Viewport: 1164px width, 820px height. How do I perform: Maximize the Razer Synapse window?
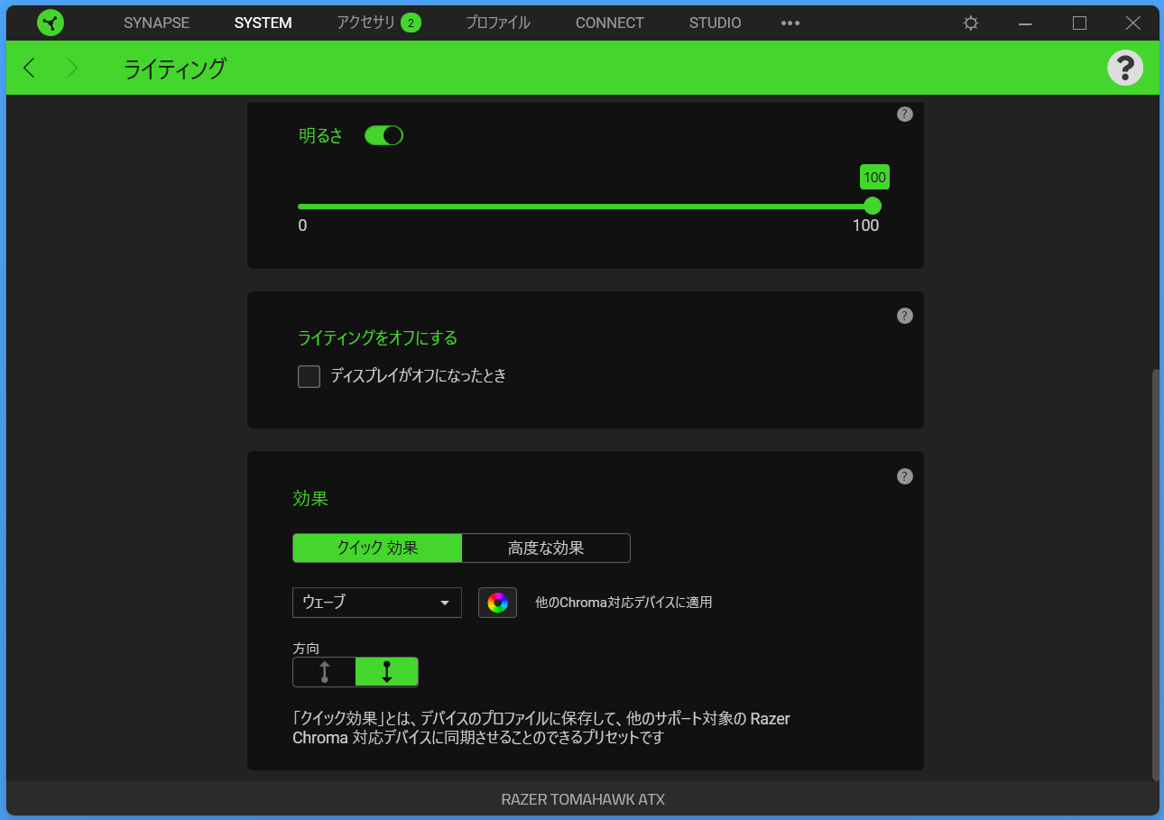coord(1079,23)
